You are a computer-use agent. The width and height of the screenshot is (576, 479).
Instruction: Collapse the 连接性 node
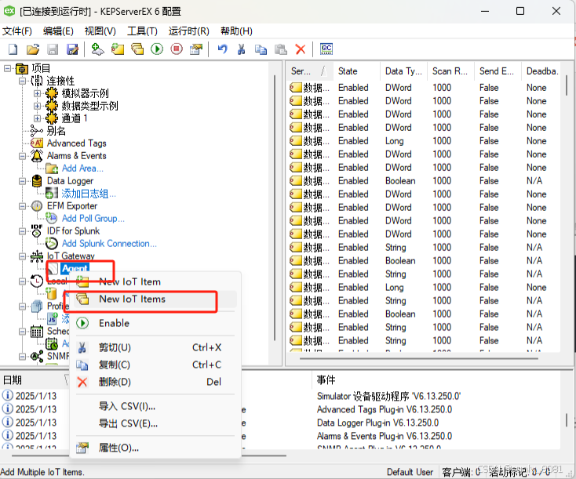22,81
